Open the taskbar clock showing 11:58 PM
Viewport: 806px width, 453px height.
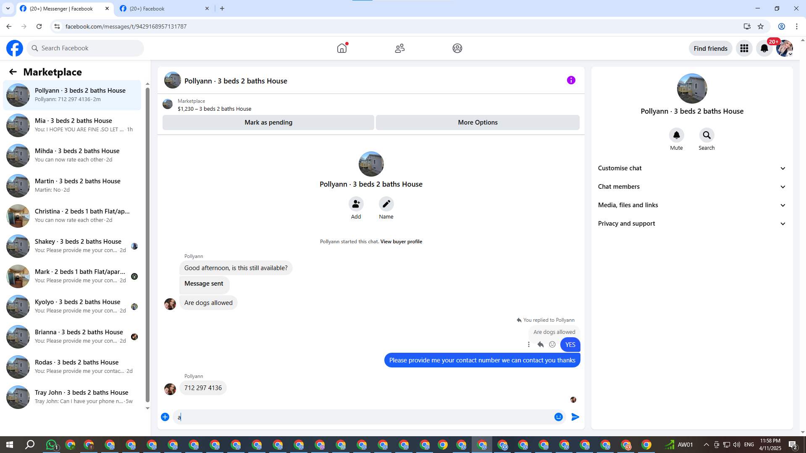[770, 445]
